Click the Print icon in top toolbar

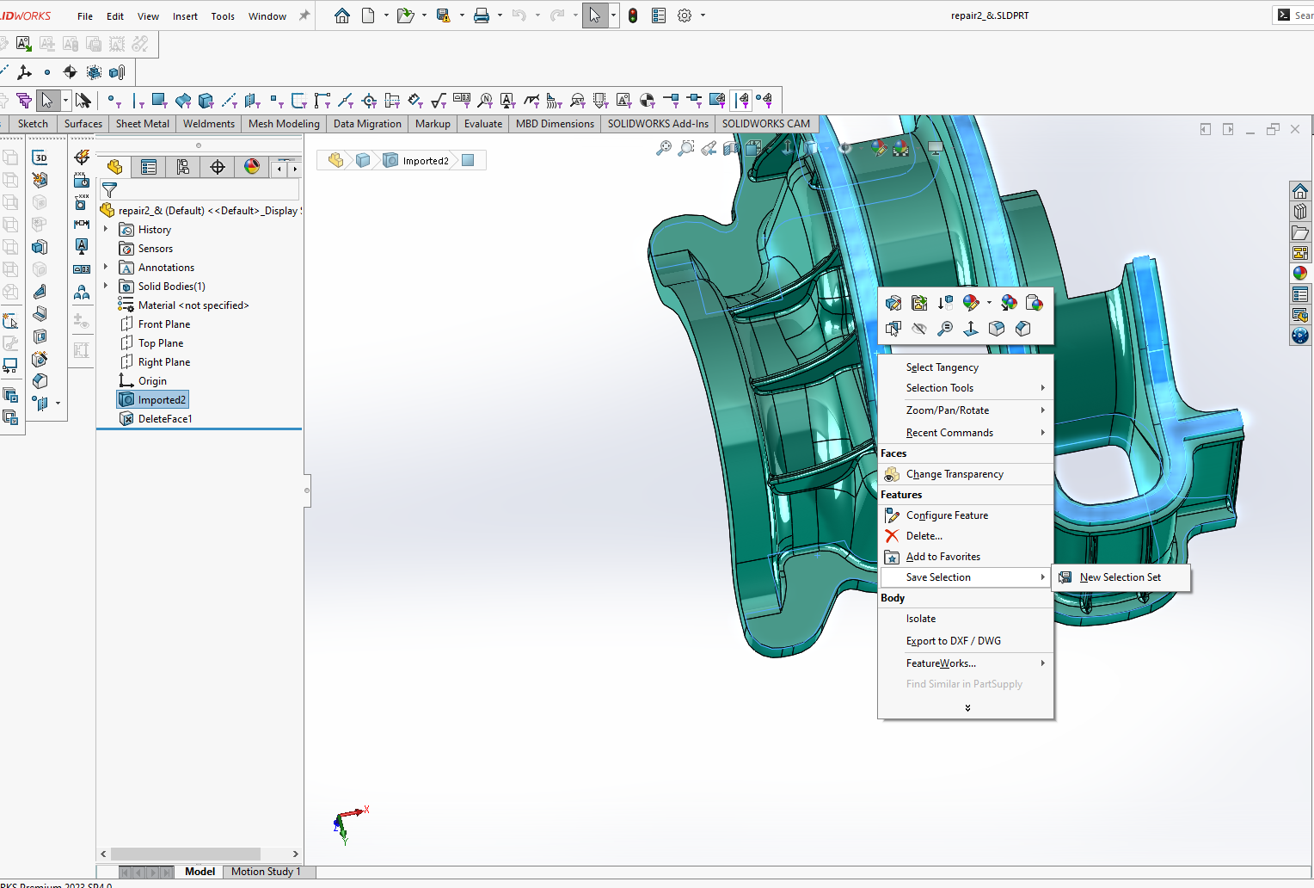(x=482, y=15)
